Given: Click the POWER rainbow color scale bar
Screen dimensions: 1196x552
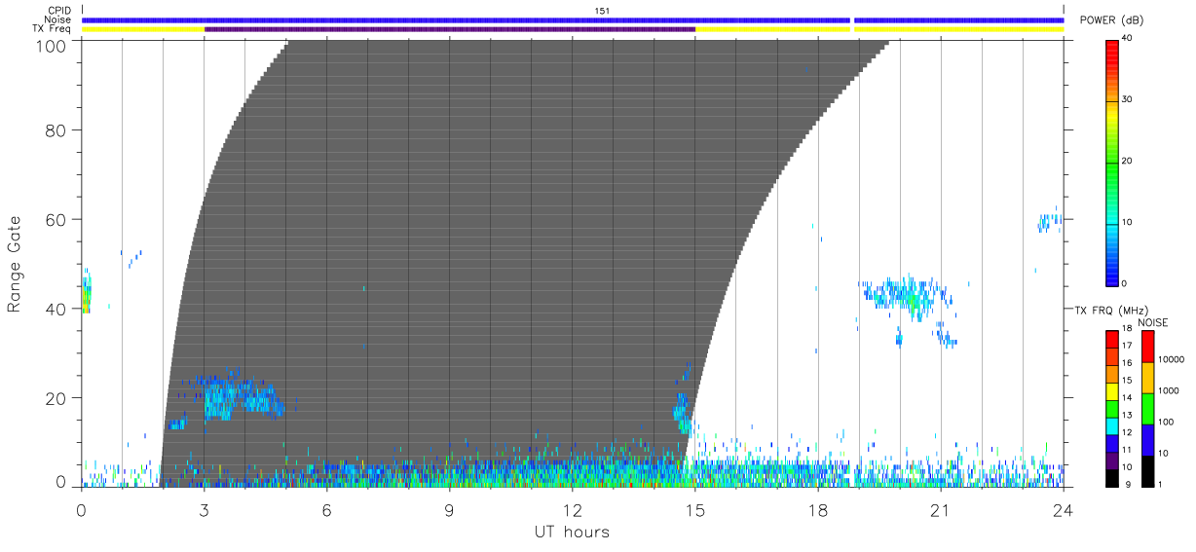Looking at the screenshot, I should [1111, 163].
